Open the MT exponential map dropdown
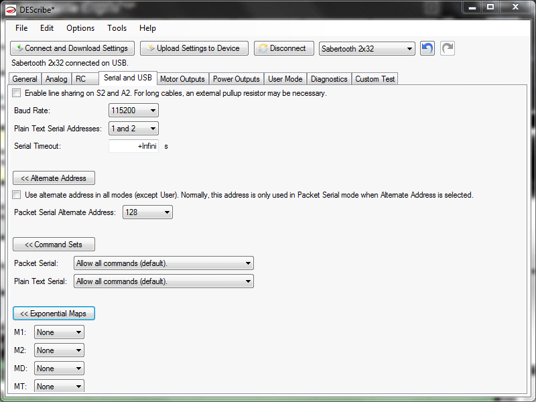Image resolution: width=536 pixels, height=402 pixels. [59, 387]
